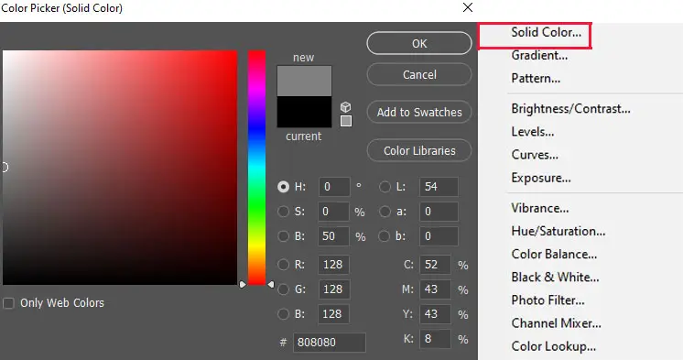Click the brightness field showing 50
Viewport: 683px width, 360px height.
tap(333, 236)
